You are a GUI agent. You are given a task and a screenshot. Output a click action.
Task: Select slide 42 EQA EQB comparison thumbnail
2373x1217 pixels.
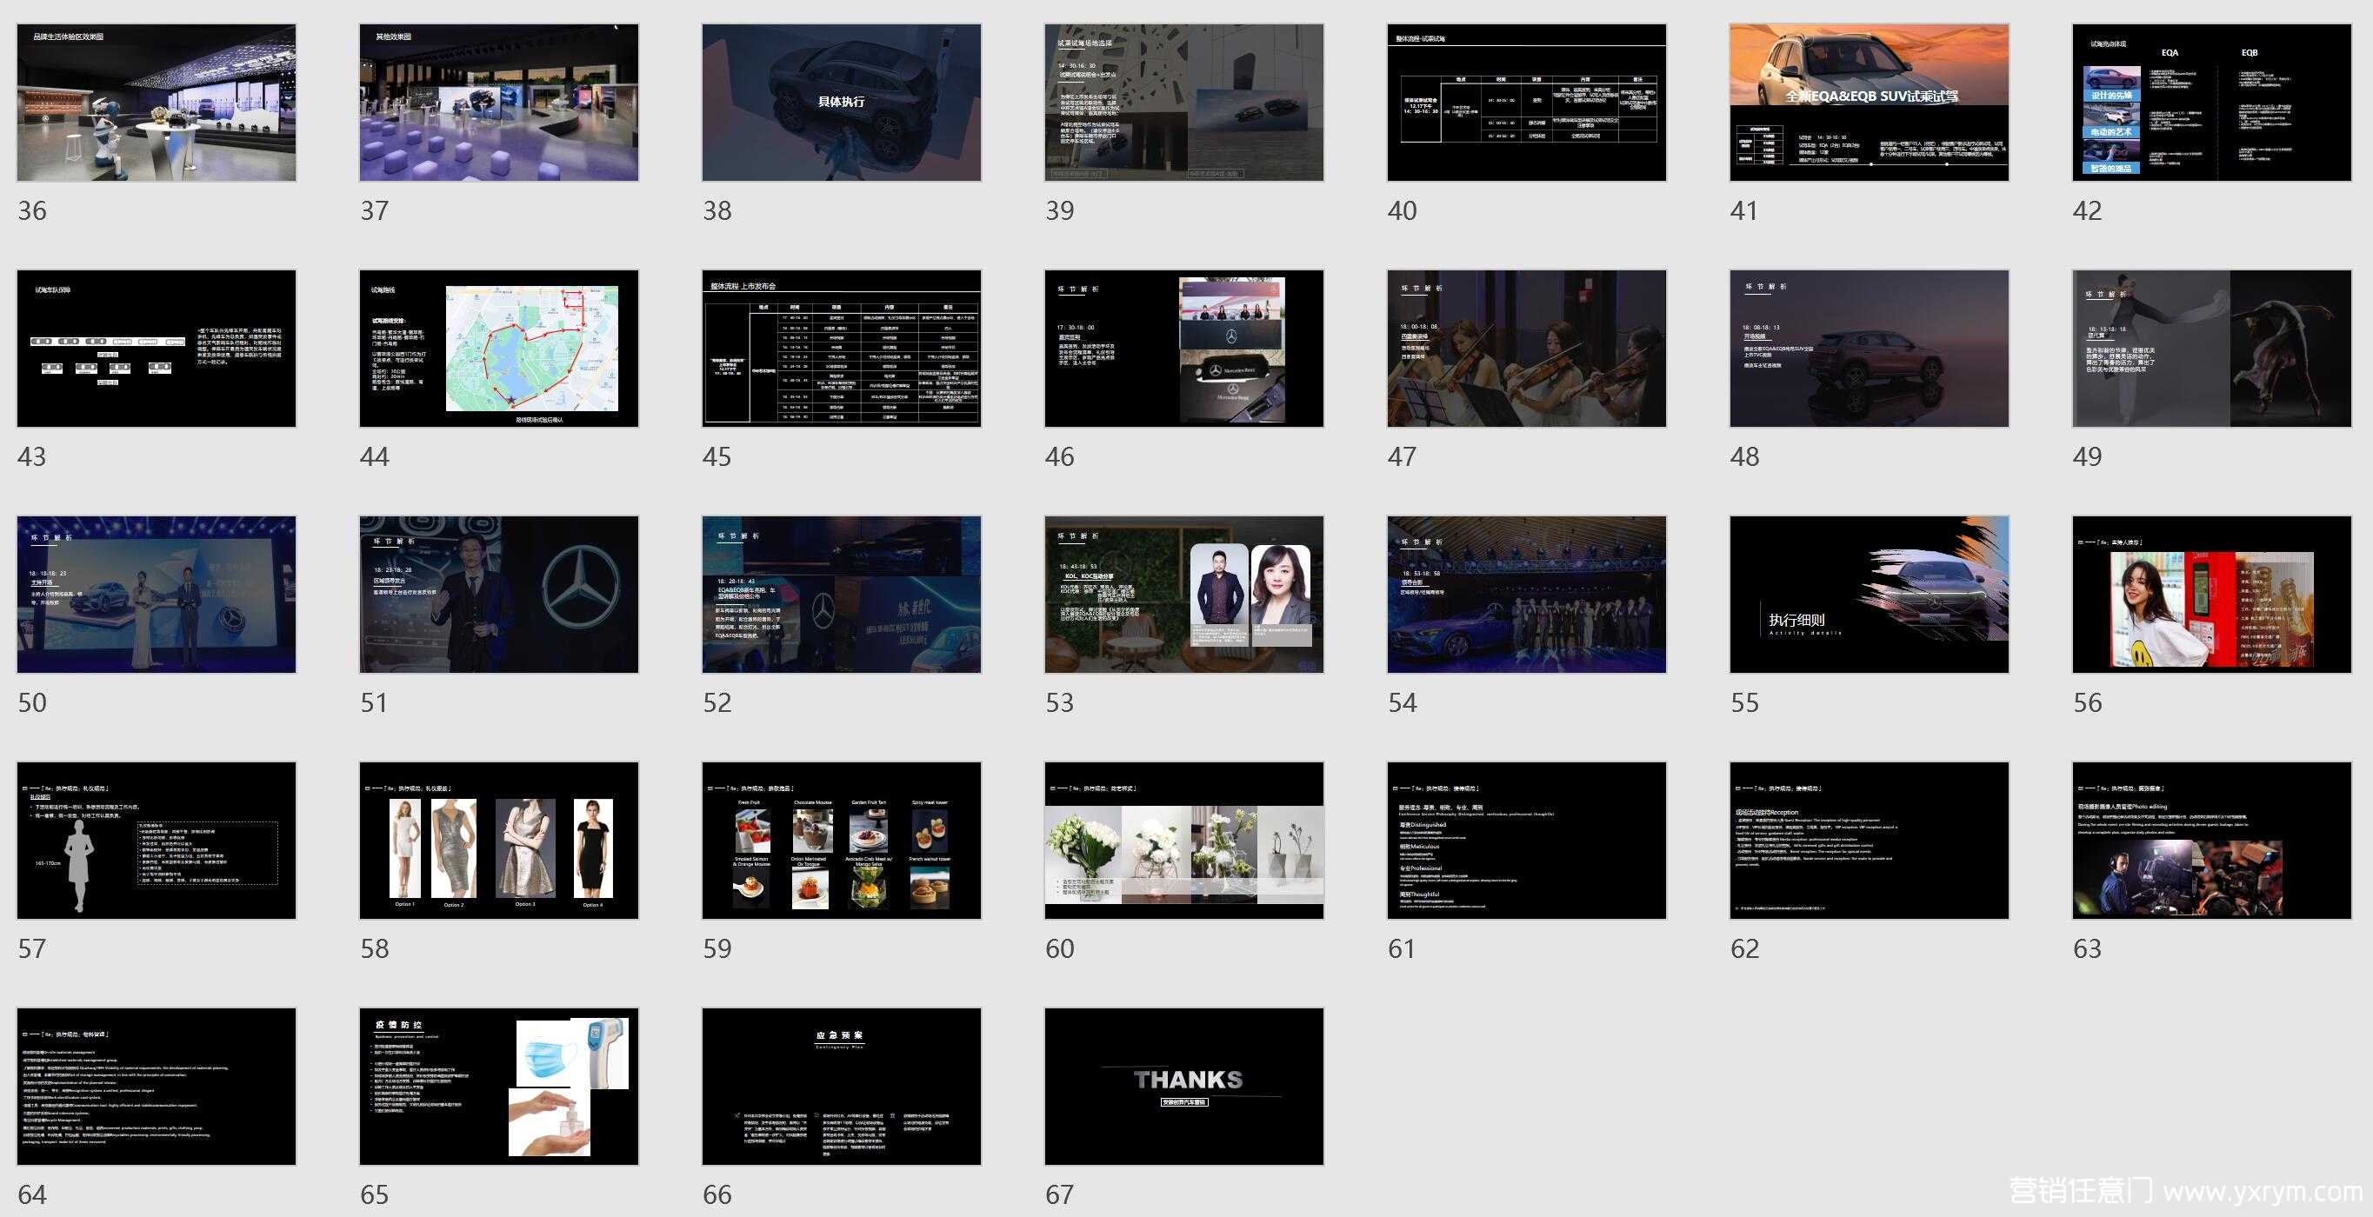tap(2213, 103)
